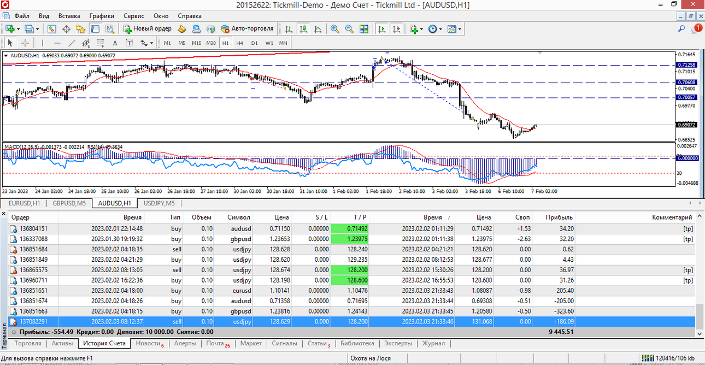Expand the periodicity clock dropdown
705x365 pixels.
[x=440, y=29]
